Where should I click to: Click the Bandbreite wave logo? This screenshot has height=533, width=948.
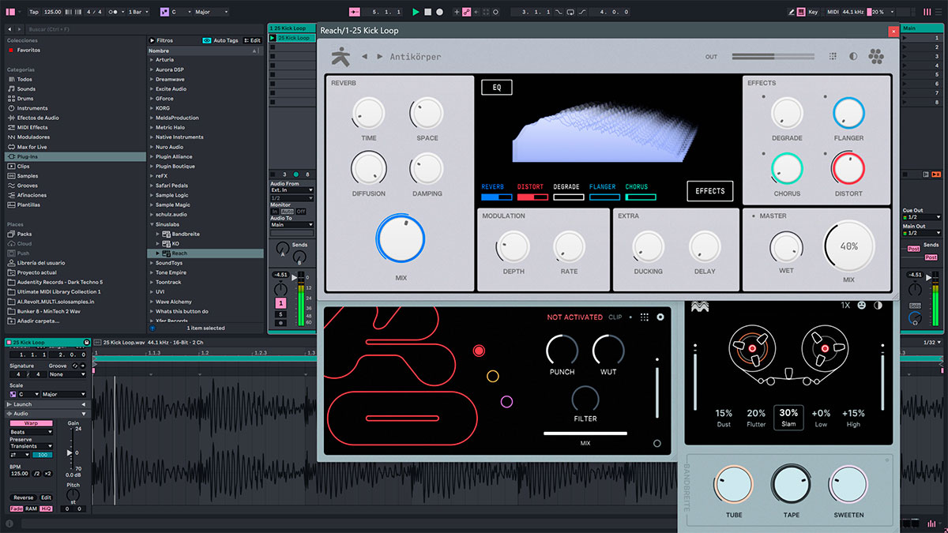(x=699, y=306)
